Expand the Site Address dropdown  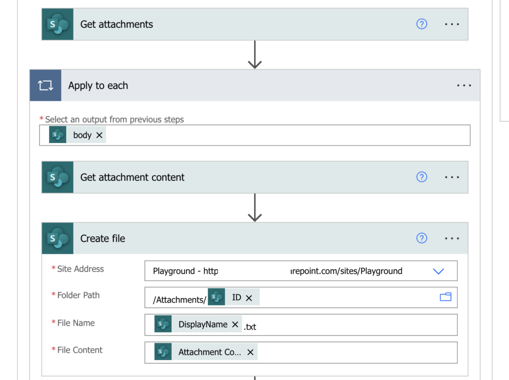438,271
